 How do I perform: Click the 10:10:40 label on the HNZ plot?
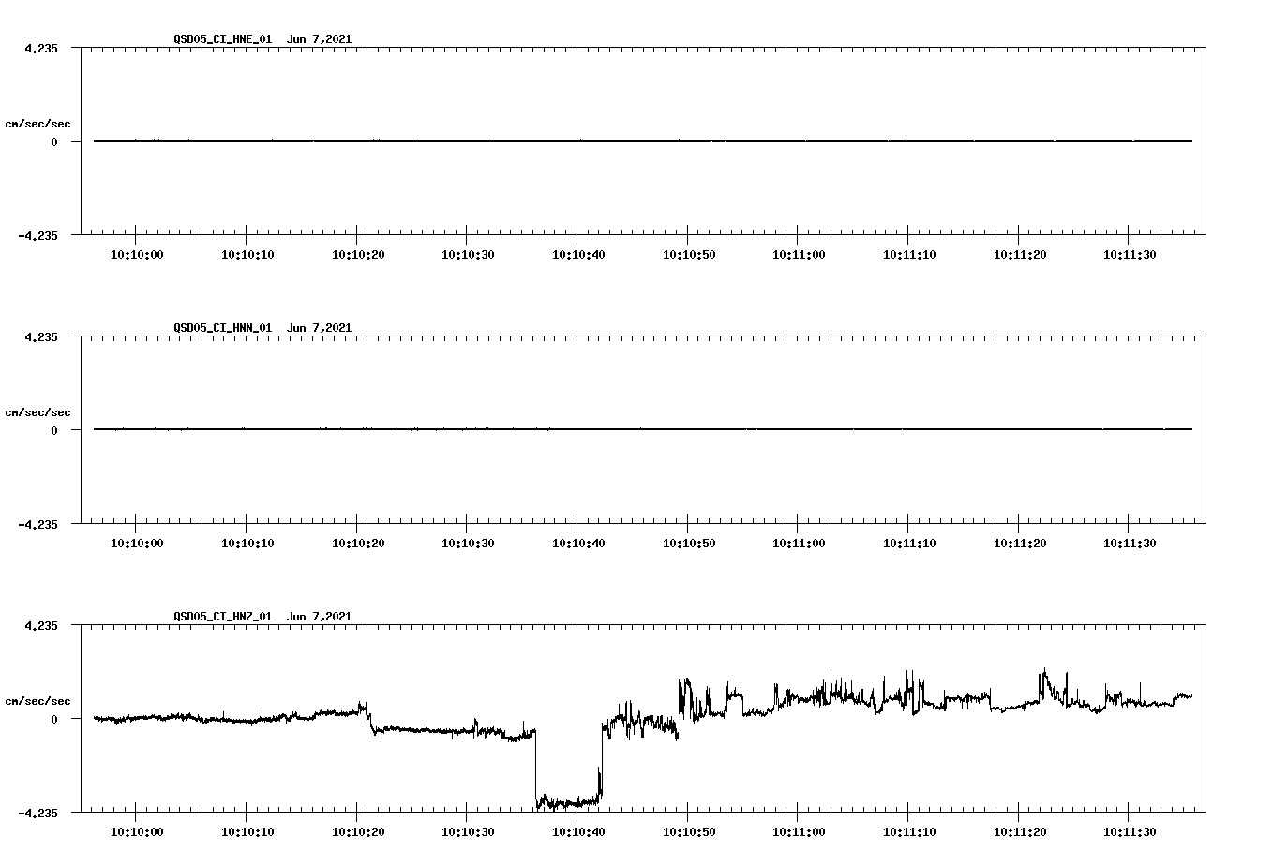click(x=578, y=832)
